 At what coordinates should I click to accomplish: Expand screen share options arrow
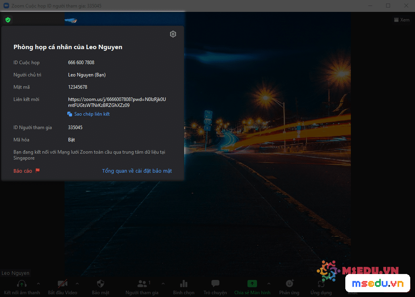pos(269,284)
